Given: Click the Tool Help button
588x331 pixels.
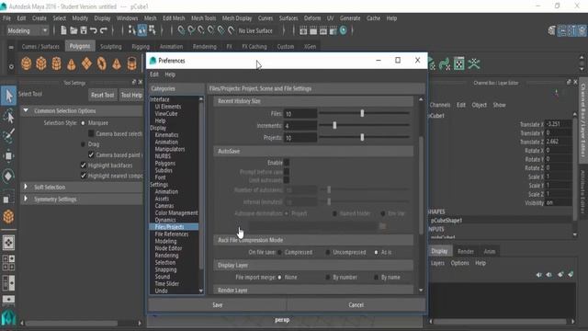Looking at the screenshot, I should 131,95.
